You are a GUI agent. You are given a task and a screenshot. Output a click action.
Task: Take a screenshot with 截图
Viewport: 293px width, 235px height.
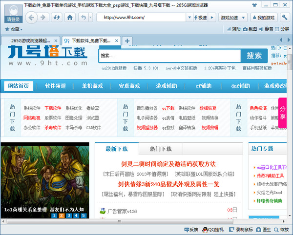coord(250,29)
